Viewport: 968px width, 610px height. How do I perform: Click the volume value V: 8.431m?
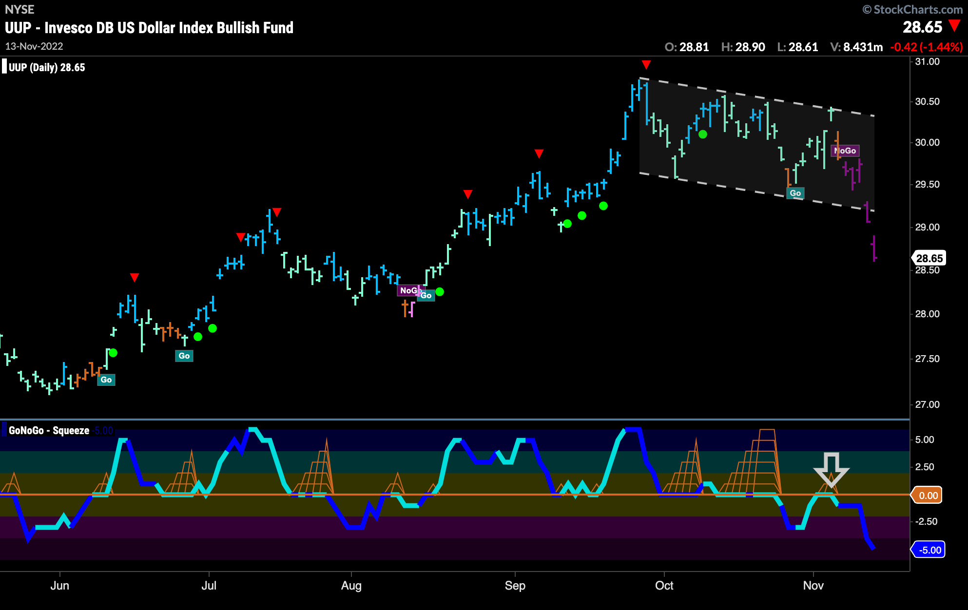[x=857, y=47]
